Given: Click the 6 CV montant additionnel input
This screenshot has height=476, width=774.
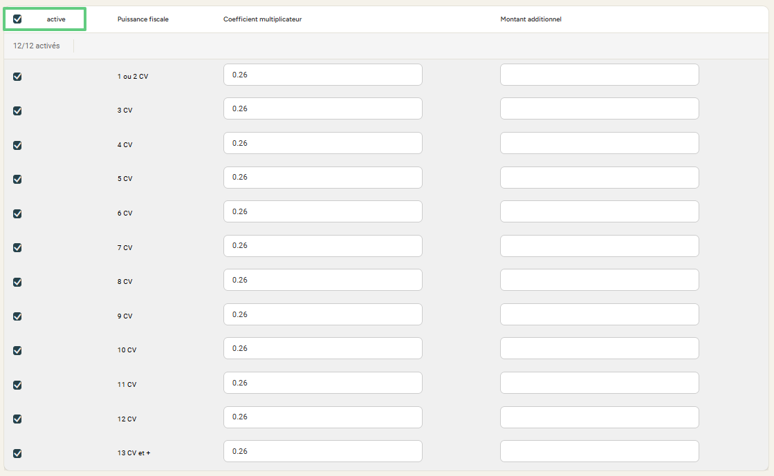Looking at the screenshot, I should tap(600, 211).
